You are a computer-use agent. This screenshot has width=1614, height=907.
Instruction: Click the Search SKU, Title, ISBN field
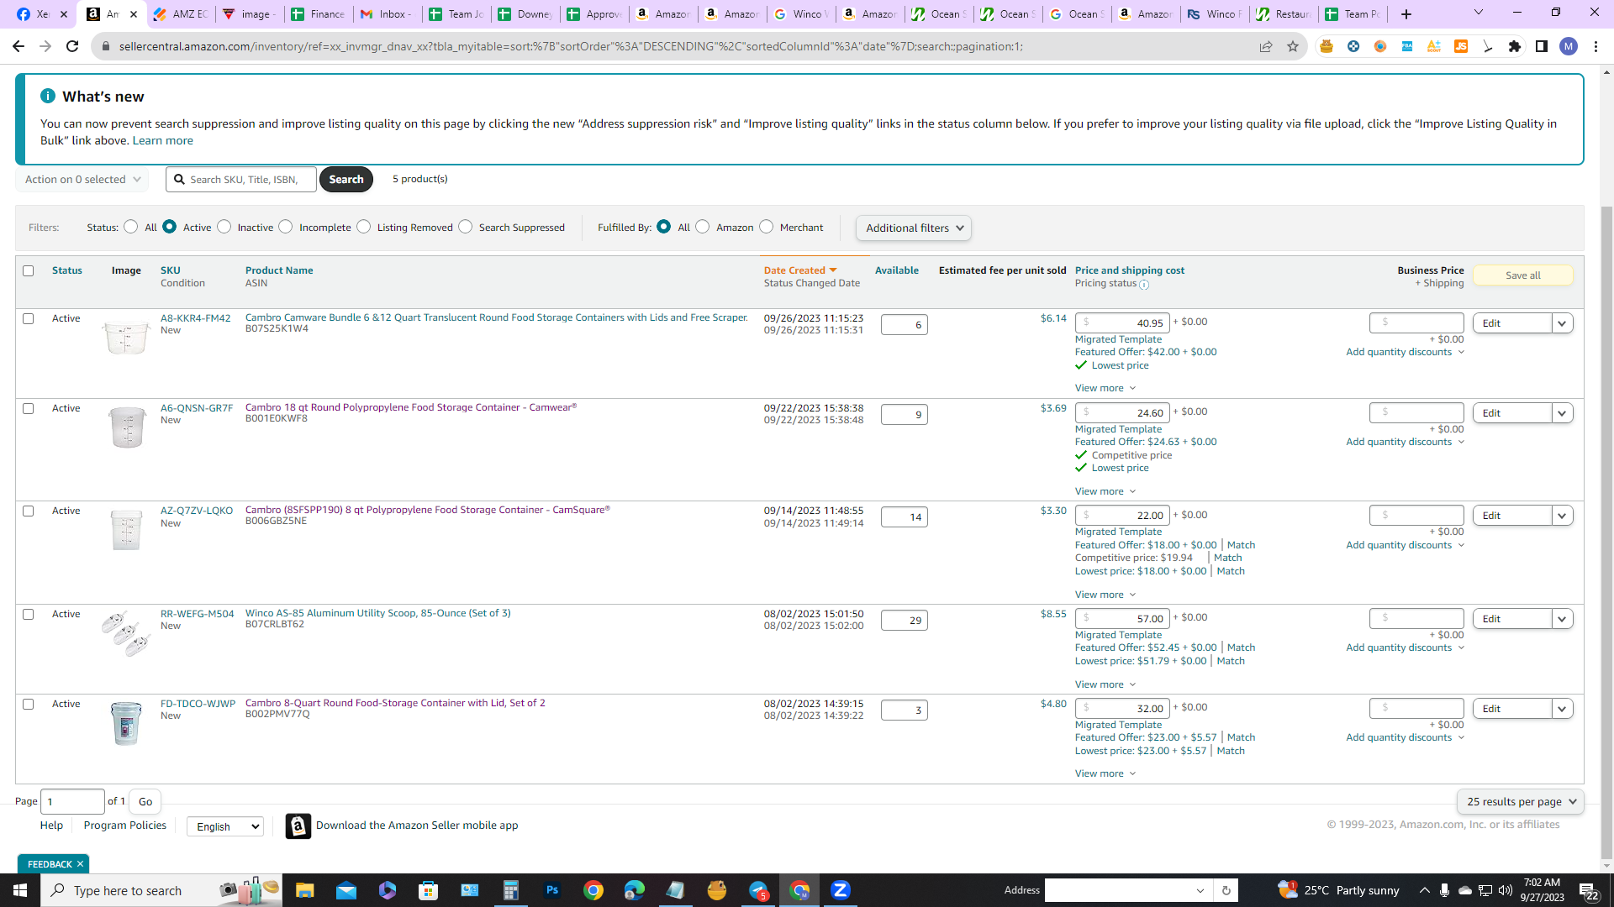pyautogui.click(x=241, y=180)
